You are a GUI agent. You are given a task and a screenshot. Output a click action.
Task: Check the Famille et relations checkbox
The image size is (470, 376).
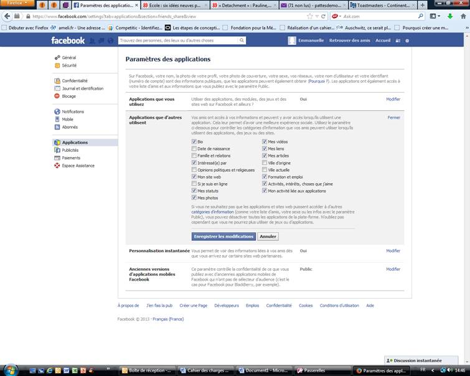[x=194, y=156]
